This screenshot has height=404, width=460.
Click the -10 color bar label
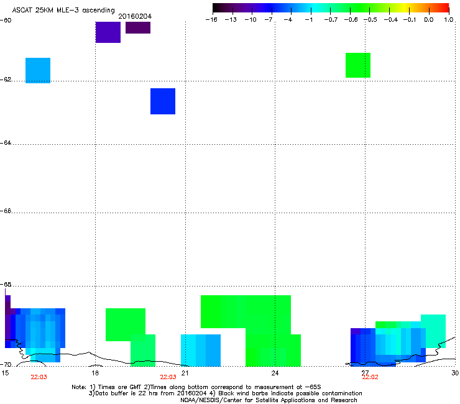251,20
